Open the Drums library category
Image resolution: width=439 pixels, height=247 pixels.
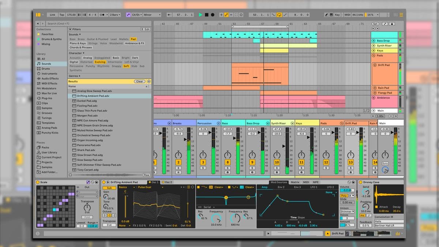pos(45,68)
